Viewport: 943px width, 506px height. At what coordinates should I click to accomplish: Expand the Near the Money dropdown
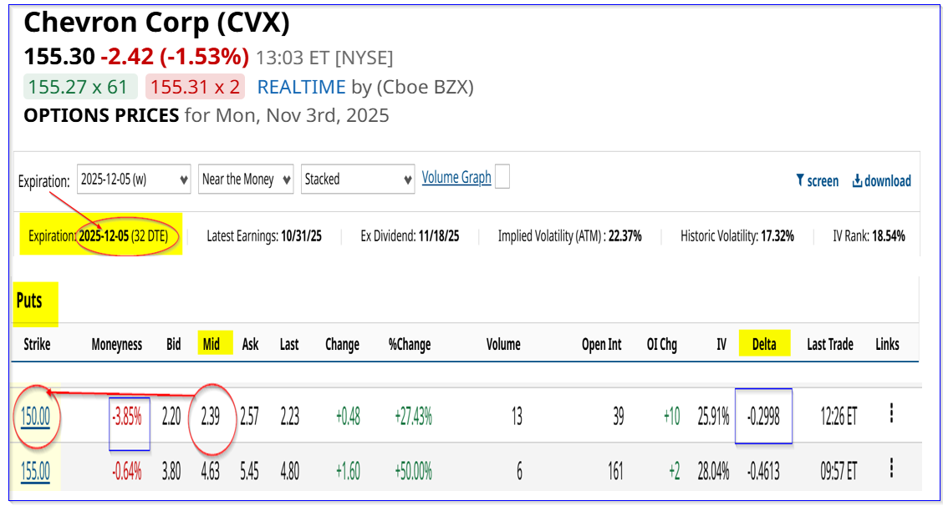click(247, 180)
